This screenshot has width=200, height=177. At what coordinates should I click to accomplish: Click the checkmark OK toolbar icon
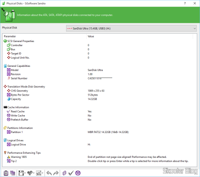71,173
